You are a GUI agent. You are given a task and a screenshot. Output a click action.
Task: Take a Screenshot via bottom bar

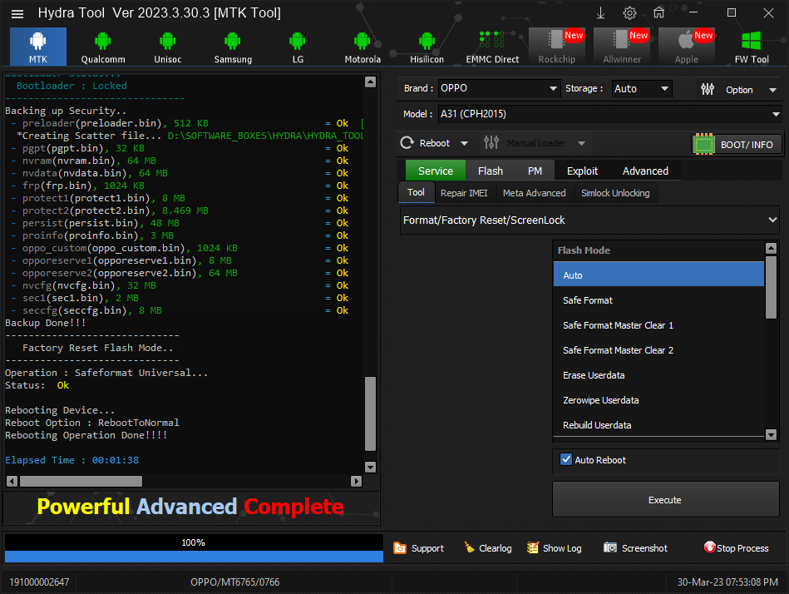tap(635, 547)
